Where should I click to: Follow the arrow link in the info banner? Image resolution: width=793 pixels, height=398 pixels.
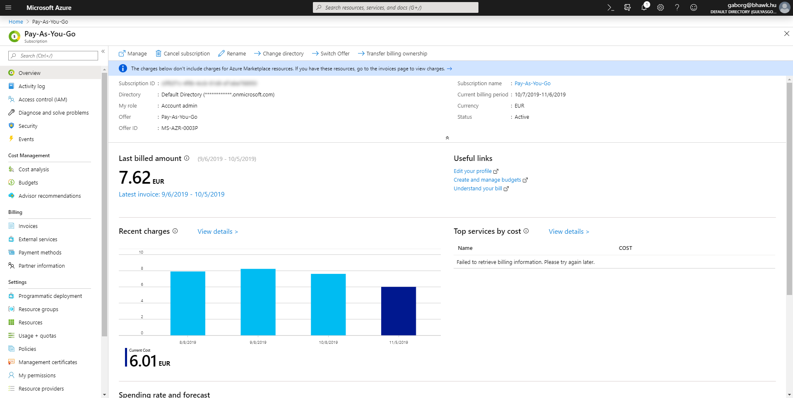point(449,69)
